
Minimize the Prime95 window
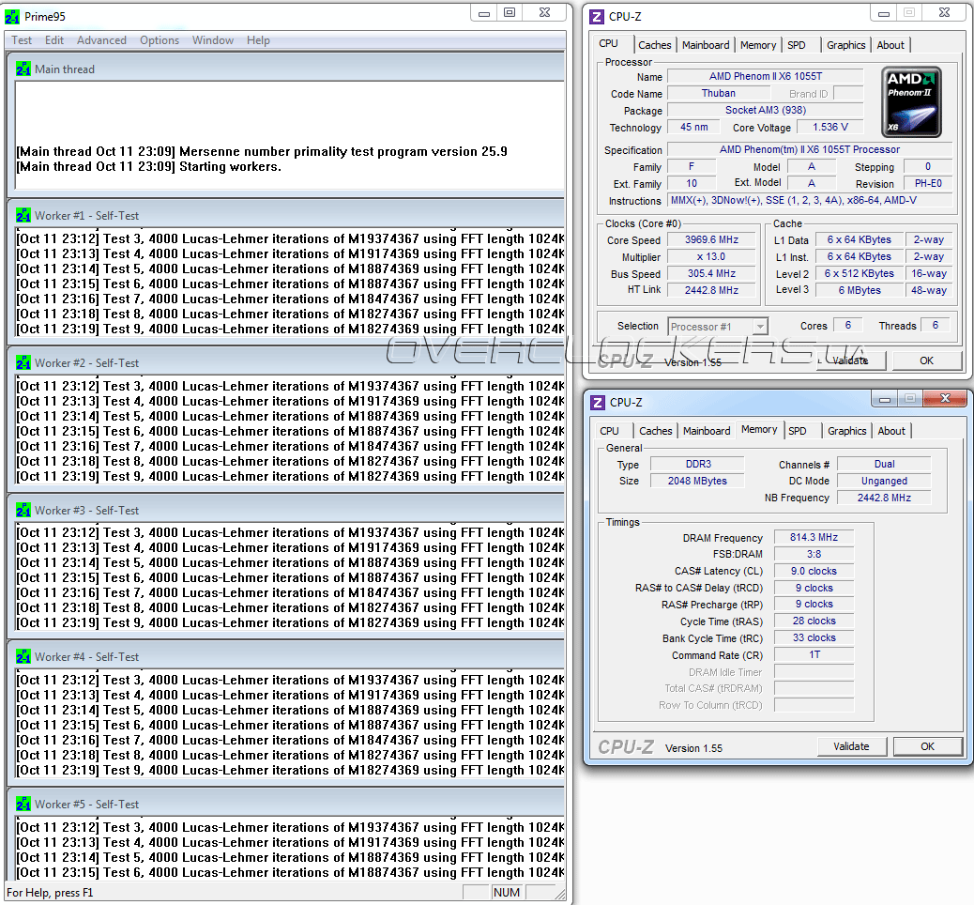(x=484, y=13)
